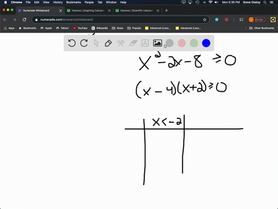Open the Apple bookmark
The image size is (278, 209).
pos(46,28)
